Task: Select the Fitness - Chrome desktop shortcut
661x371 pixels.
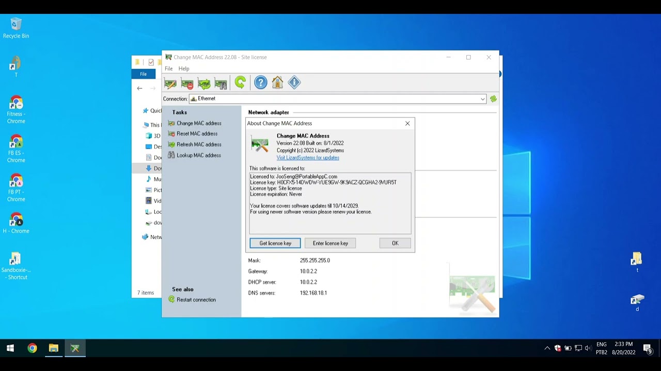Action: pos(16,110)
